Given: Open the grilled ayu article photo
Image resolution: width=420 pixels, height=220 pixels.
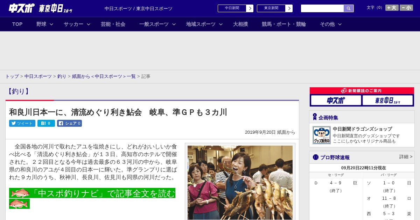Looking at the screenshot, I should (240, 183).
